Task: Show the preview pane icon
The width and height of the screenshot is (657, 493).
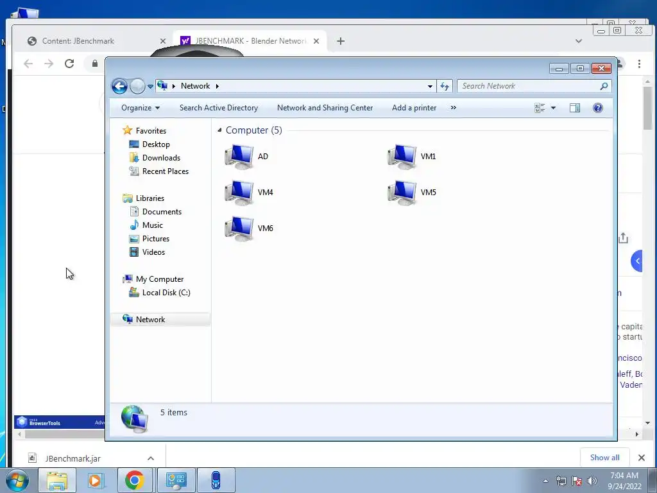Action: [575, 108]
